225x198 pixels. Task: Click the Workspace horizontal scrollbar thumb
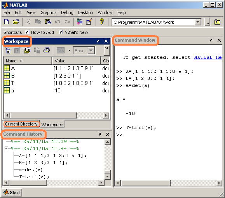(44, 115)
